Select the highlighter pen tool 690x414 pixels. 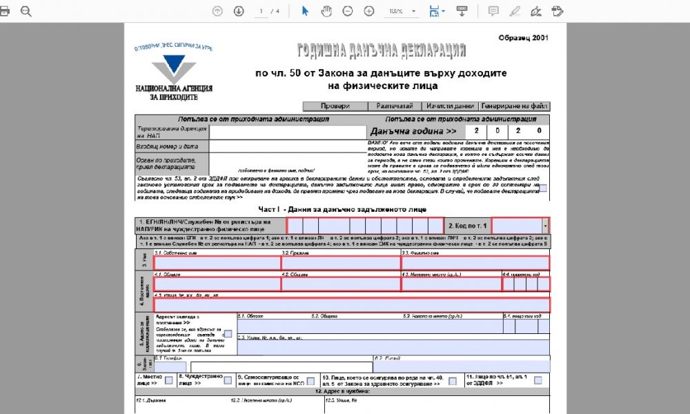(x=515, y=11)
